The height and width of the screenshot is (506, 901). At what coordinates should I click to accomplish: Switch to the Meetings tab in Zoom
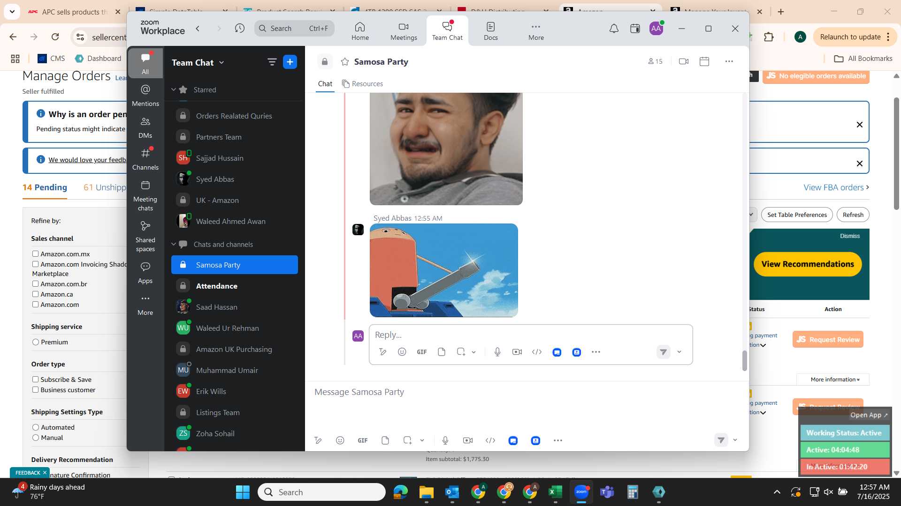(x=404, y=31)
